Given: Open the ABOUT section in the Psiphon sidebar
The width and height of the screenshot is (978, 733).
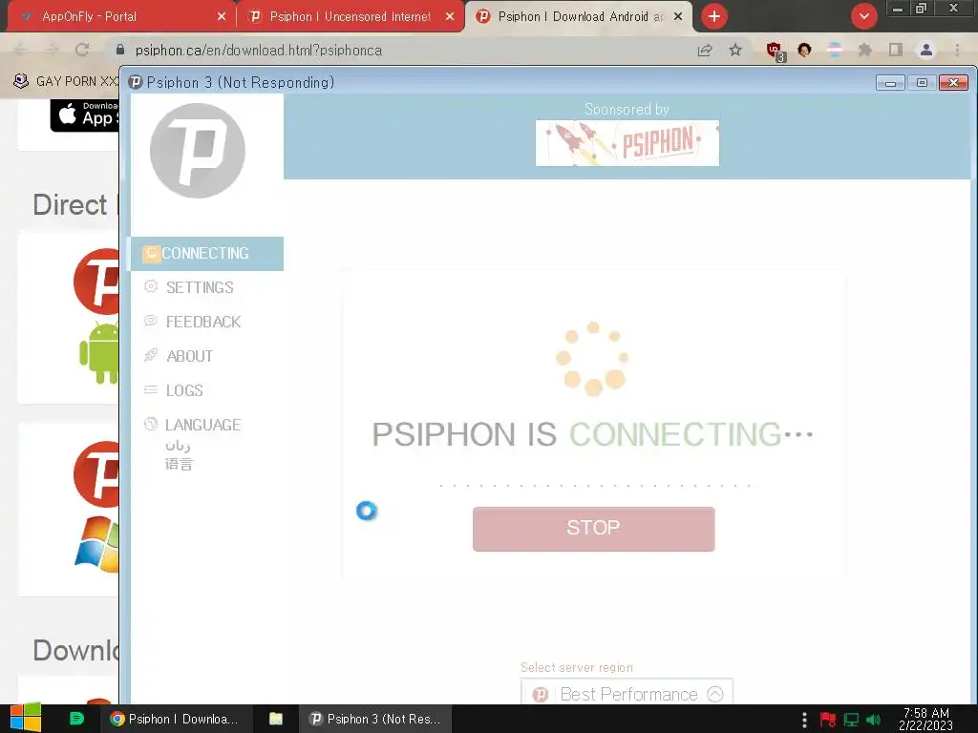Looking at the screenshot, I should pos(190,356).
